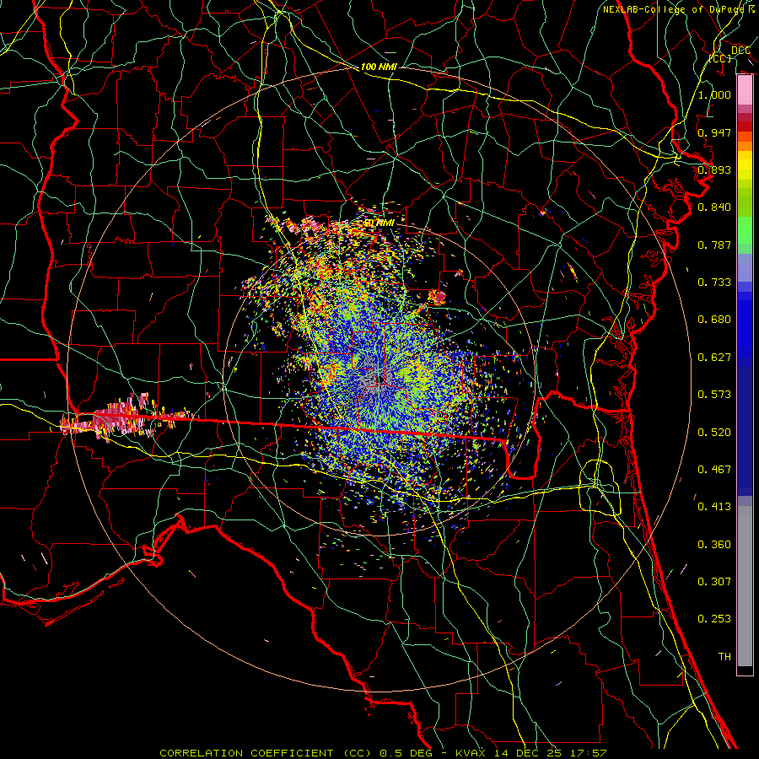Select the 0.787 legend value
The image size is (759, 759).
coord(714,245)
